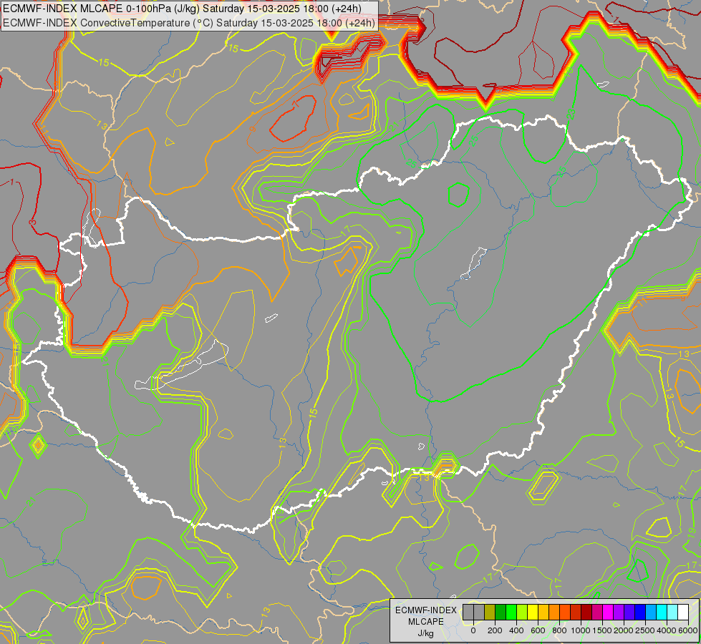Pick the white legend swatch at 6000
This screenshot has width=701, height=644.
[x=683, y=612]
